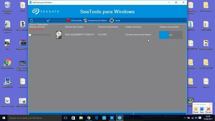Select the music folder on the desktop
The image size is (215, 121).
tap(23, 7)
